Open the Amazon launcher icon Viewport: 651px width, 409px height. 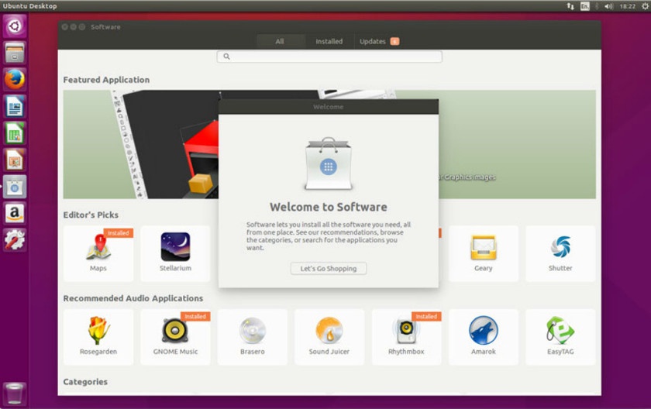(x=15, y=213)
